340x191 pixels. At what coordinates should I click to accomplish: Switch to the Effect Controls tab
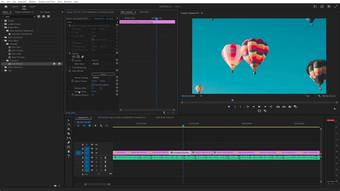(126, 12)
